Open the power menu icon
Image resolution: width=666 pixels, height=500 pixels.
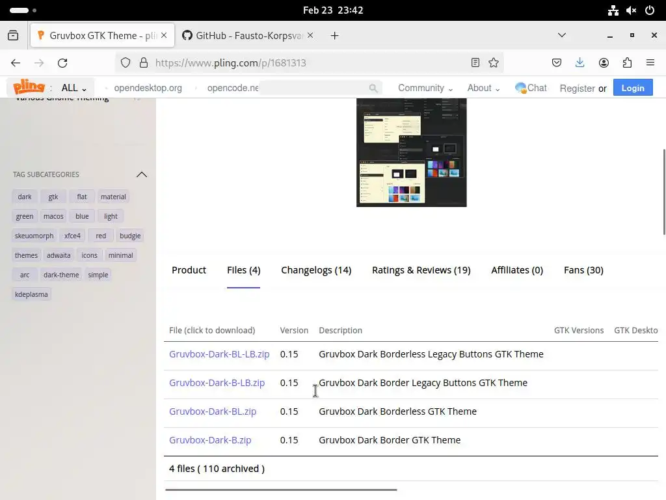pyautogui.click(x=650, y=10)
